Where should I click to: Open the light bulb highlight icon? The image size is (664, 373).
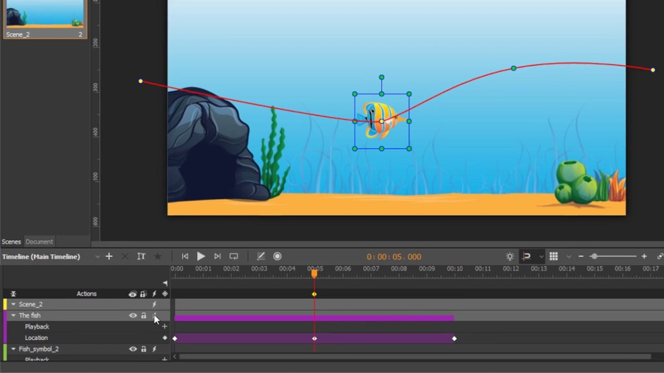[510, 256]
